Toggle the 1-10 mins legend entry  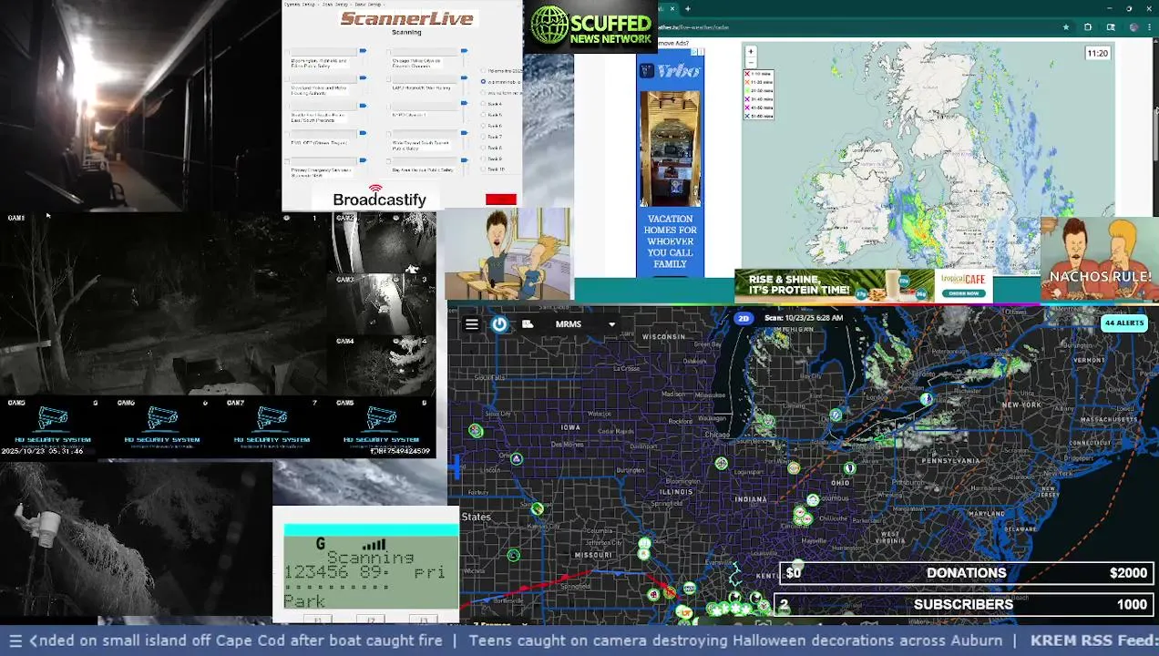point(760,74)
